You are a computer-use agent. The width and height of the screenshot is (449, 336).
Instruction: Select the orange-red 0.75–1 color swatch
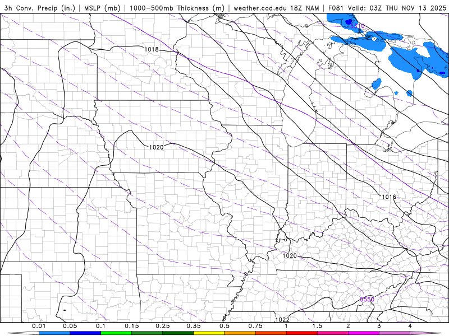pos(271,333)
